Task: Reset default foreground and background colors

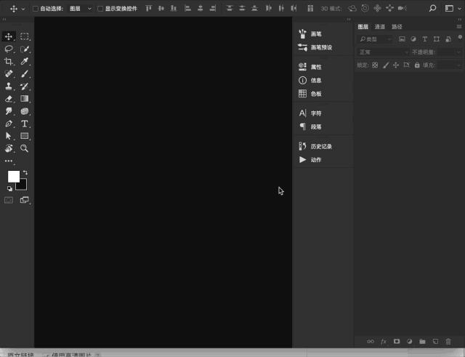Action: [9, 188]
